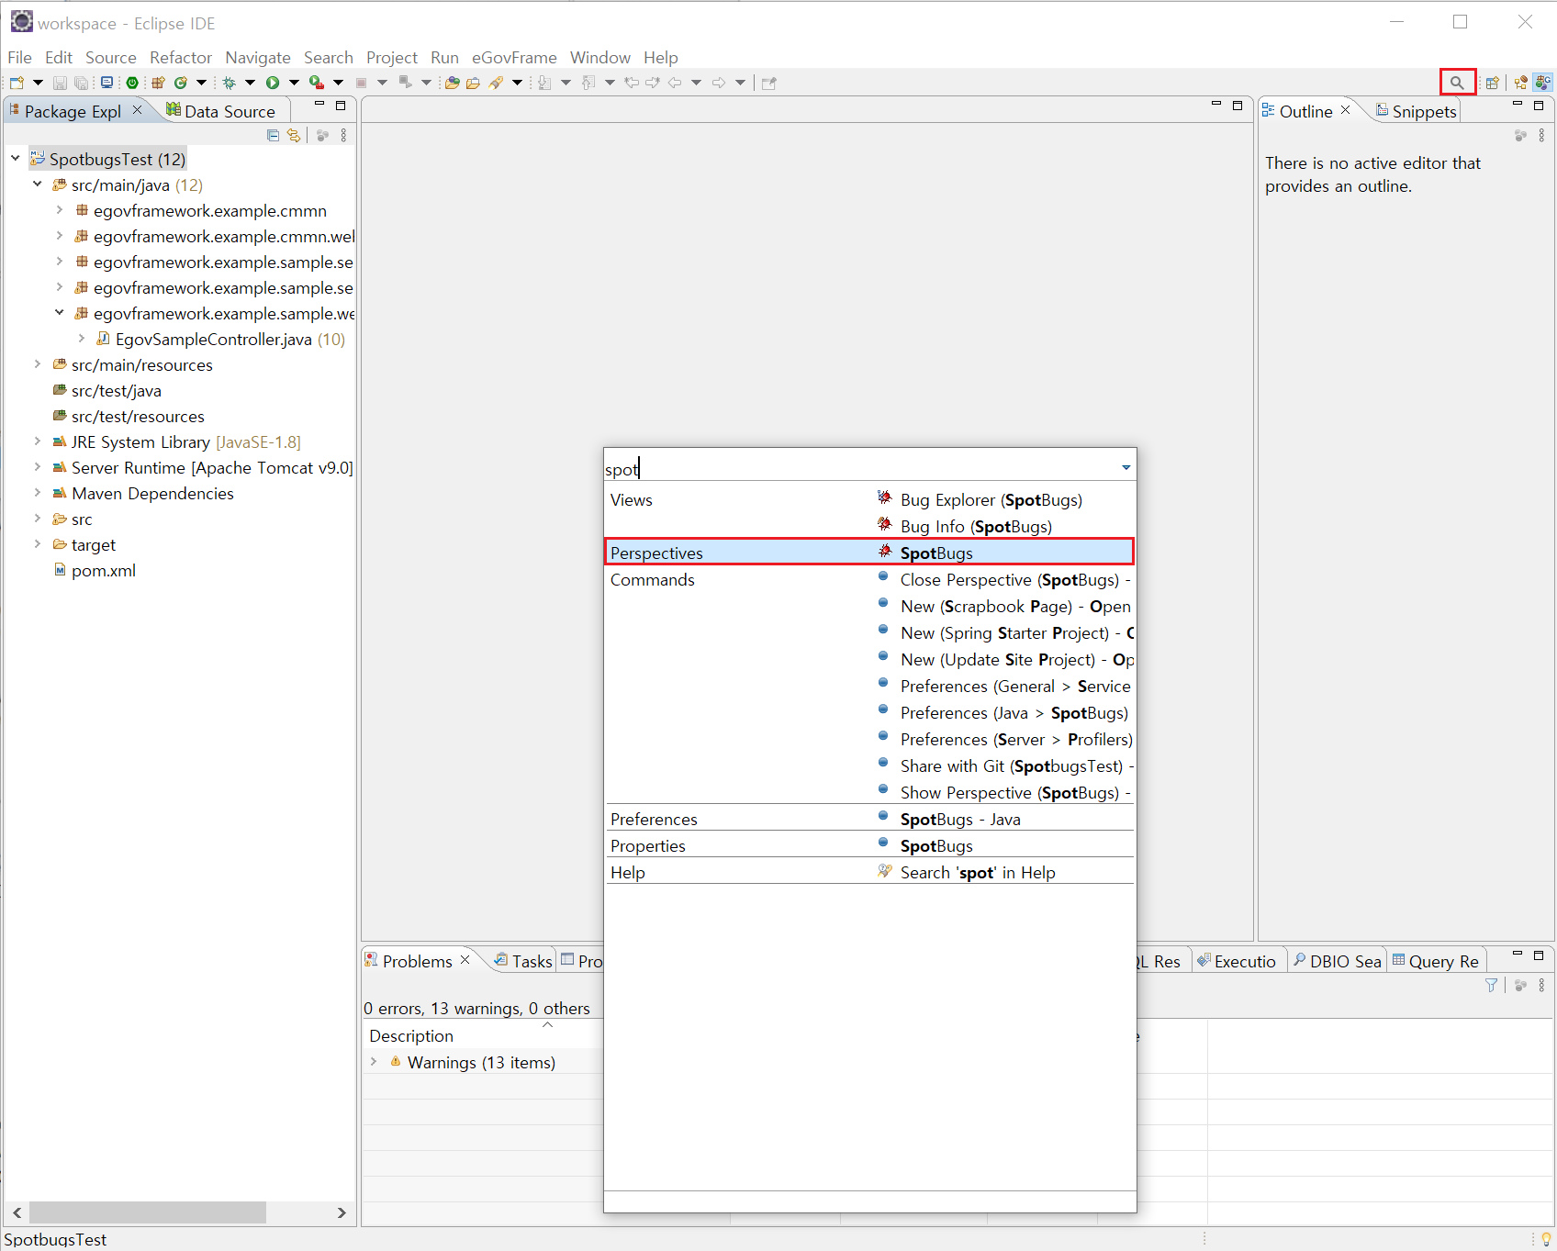Click the filter icon in Problems view
Viewport: 1557px width, 1251px height.
coord(1491,985)
